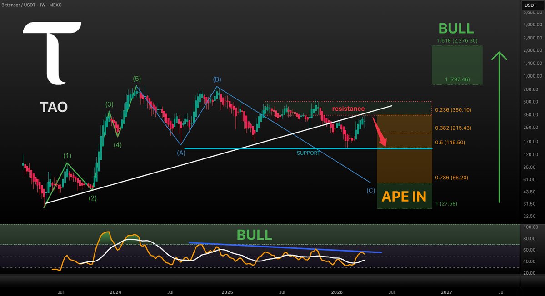
Task: Select the corrective wave "(C)" label
Action: 371,191
